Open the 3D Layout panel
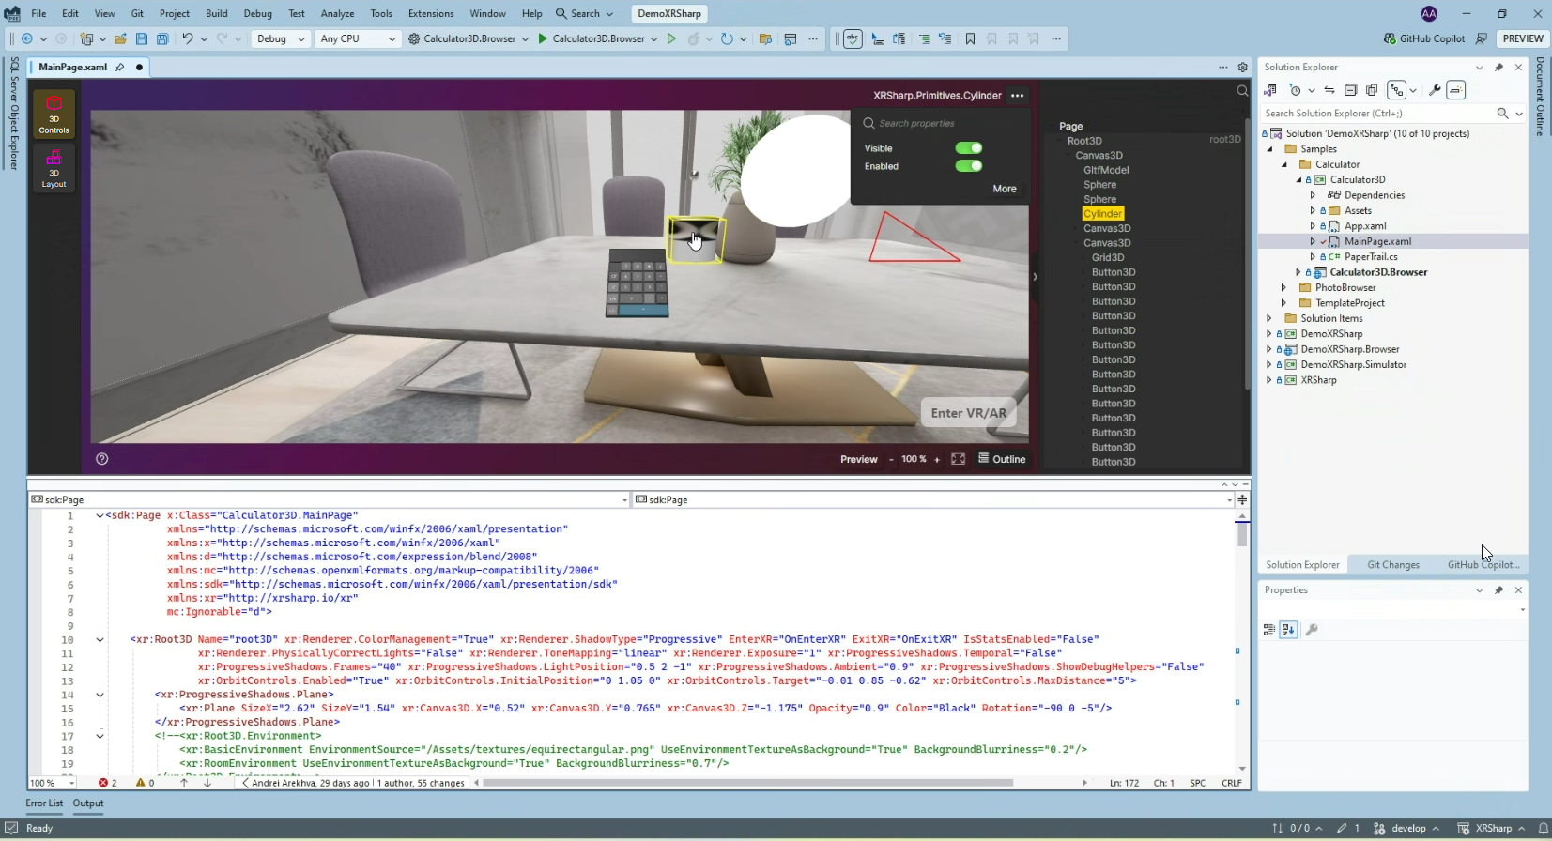This screenshot has height=841, width=1552. click(x=54, y=169)
